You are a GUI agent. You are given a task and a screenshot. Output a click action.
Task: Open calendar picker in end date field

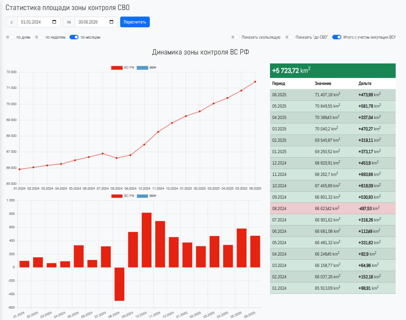click(111, 22)
